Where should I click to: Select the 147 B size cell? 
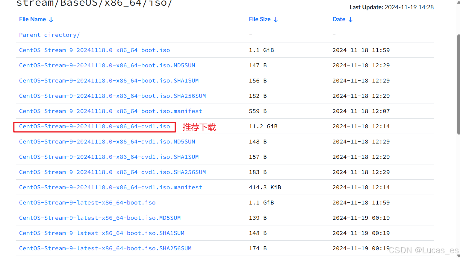click(258, 65)
